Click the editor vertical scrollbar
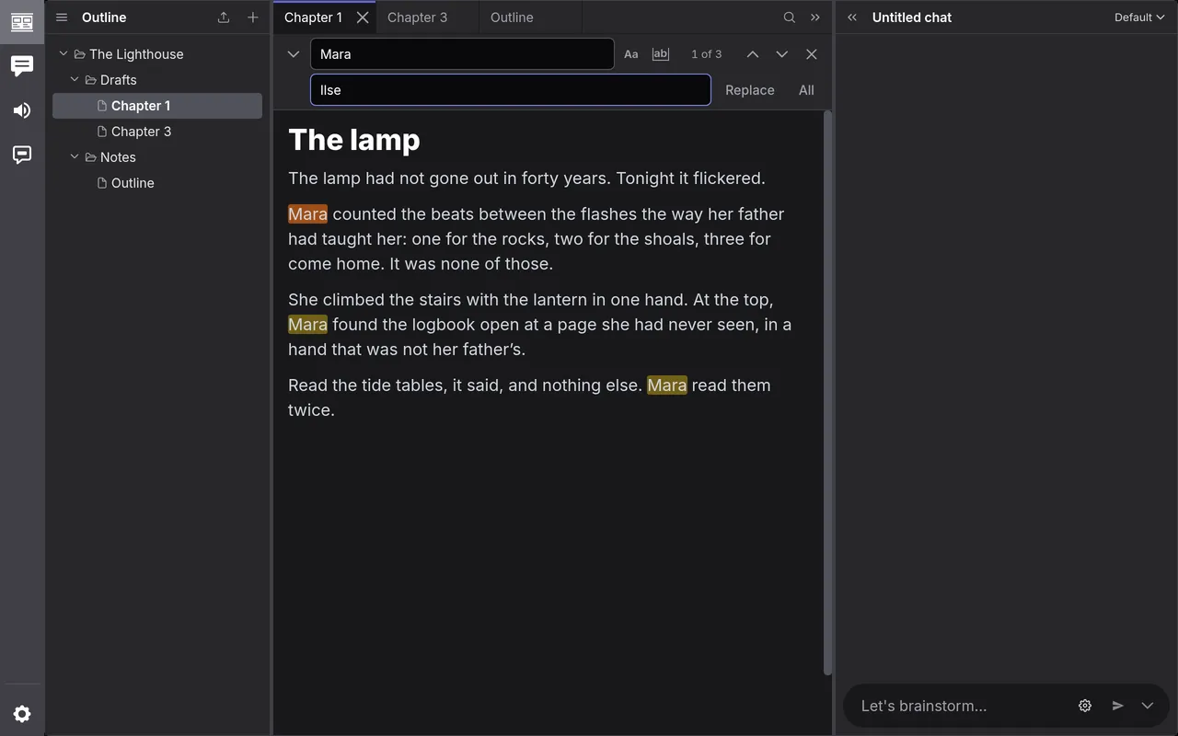This screenshot has height=736, width=1178. coord(827,392)
